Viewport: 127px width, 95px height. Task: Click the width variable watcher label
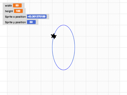point(8,6)
